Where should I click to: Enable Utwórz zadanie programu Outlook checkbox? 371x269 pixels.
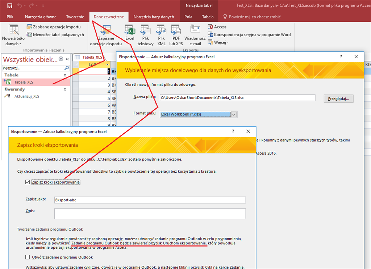coord(28,257)
